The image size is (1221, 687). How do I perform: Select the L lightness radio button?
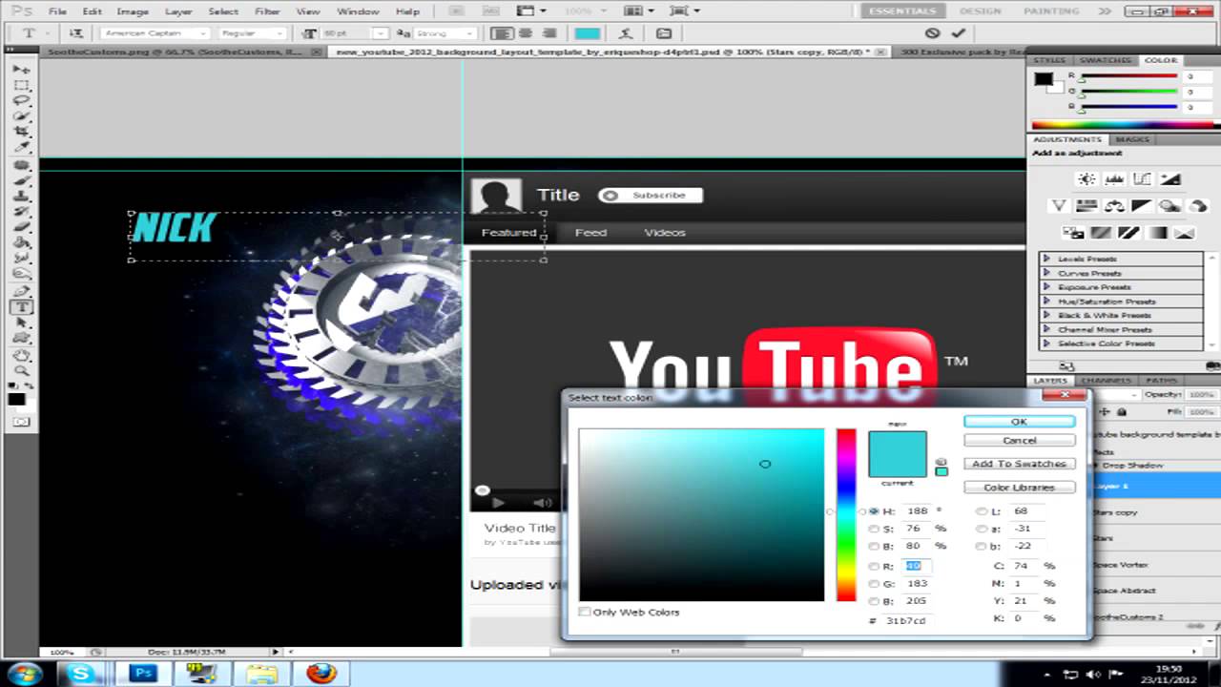pyautogui.click(x=982, y=511)
